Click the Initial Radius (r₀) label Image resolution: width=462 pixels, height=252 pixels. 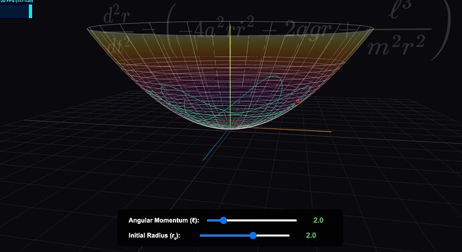click(154, 235)
